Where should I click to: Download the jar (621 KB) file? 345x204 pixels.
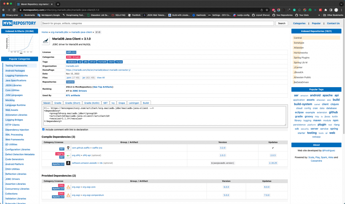click(x=89, y=78)
